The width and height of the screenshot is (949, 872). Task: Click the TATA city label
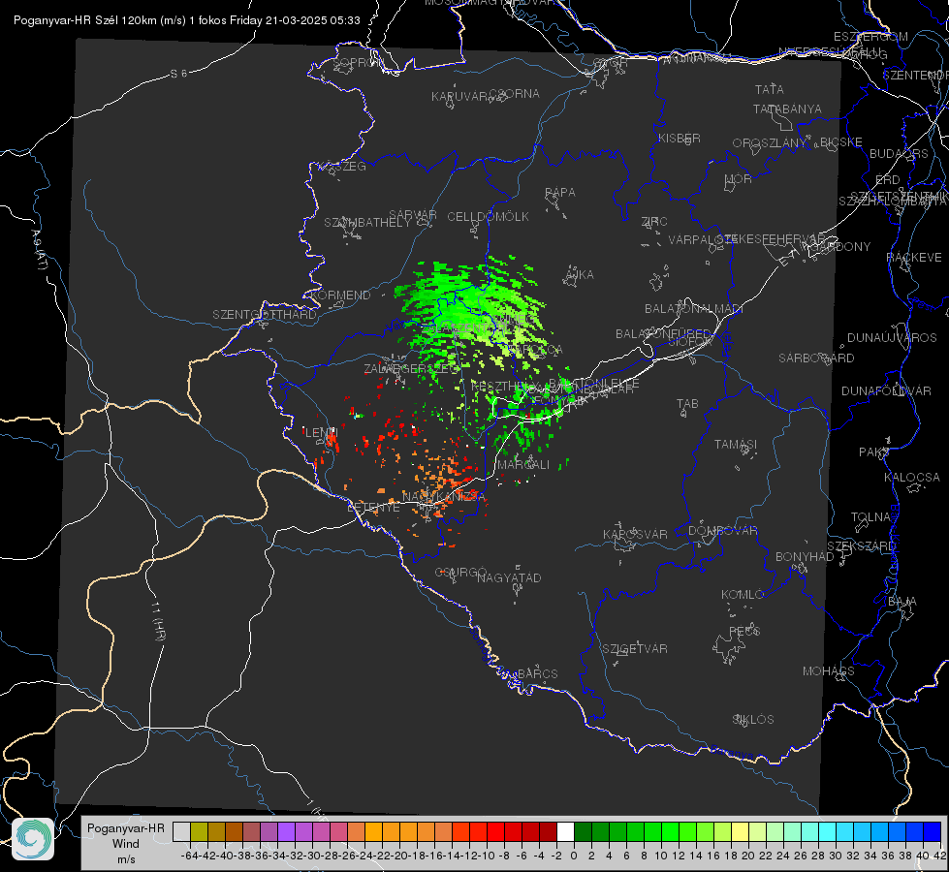tap(770, 89)
